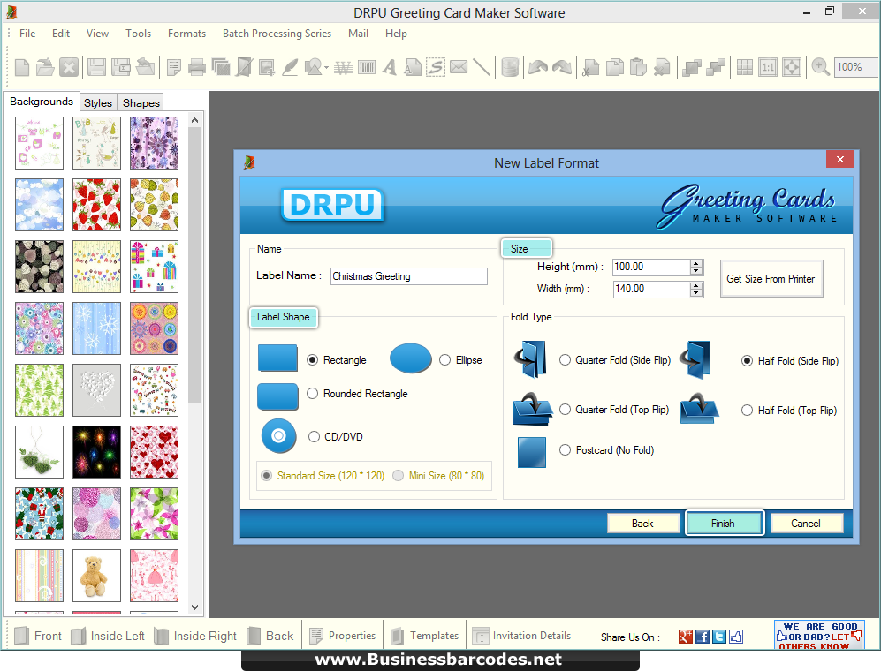This screenshot has height=671, width=881.
Task: Click the fit-to-window arrows icon
Action: coord(792,67)
